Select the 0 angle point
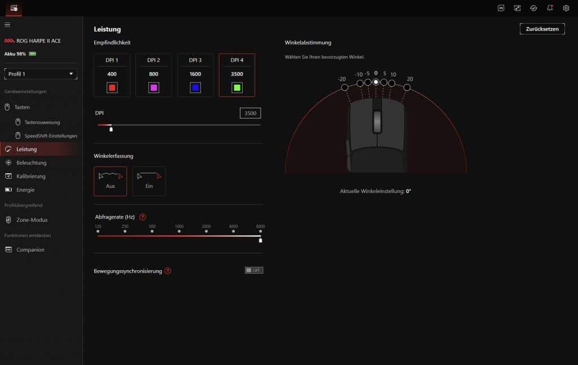The image size is (578, 365). click(x=375, y=82)
